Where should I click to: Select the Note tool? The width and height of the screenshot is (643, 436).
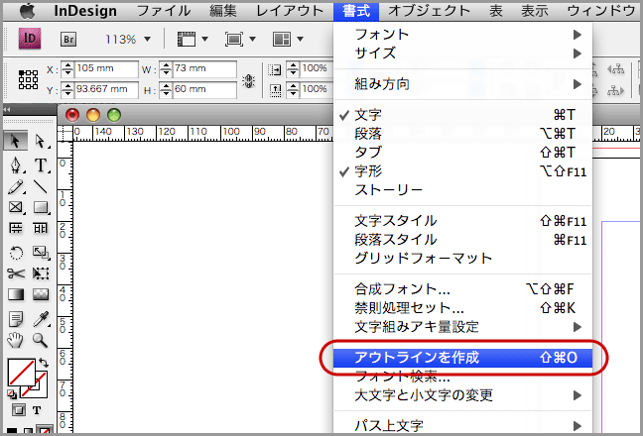[16, 319]
